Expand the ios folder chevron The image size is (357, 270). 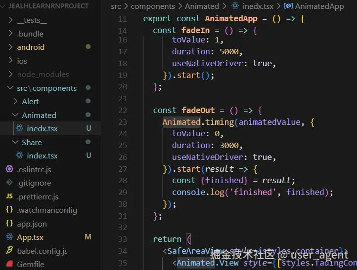click(10, 61)
